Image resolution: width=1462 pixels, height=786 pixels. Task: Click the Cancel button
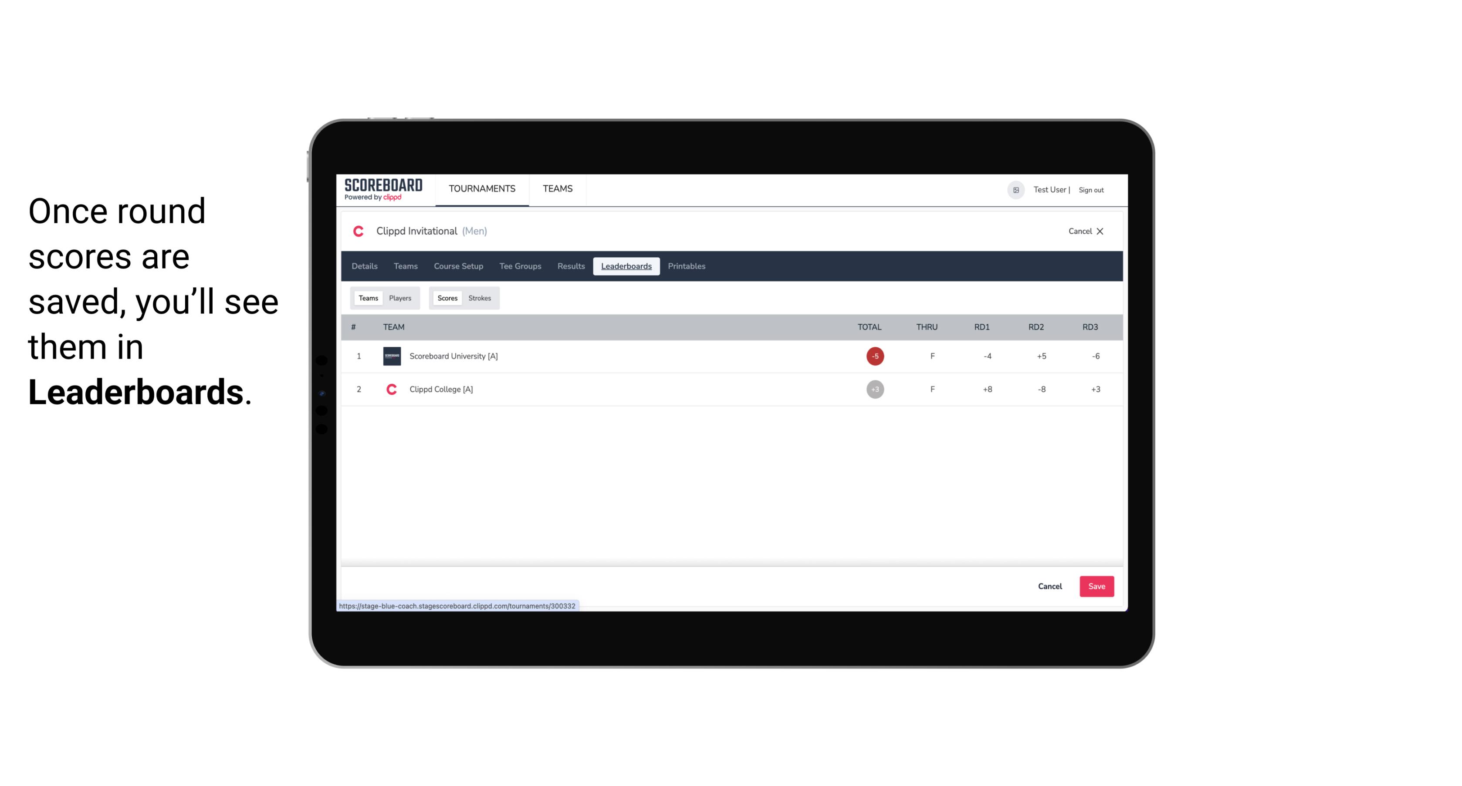point(1049,586)
